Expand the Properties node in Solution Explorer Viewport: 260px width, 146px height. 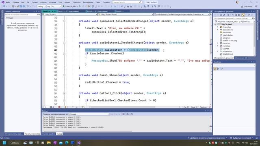[x=217, y=27]
